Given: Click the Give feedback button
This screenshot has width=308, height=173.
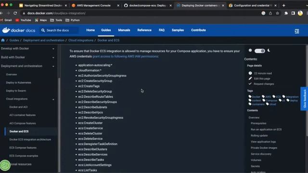Looking at the screenshot, I should tap(305, 99).
